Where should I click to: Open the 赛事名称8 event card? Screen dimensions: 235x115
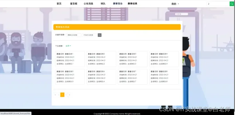tap(164, 76)
